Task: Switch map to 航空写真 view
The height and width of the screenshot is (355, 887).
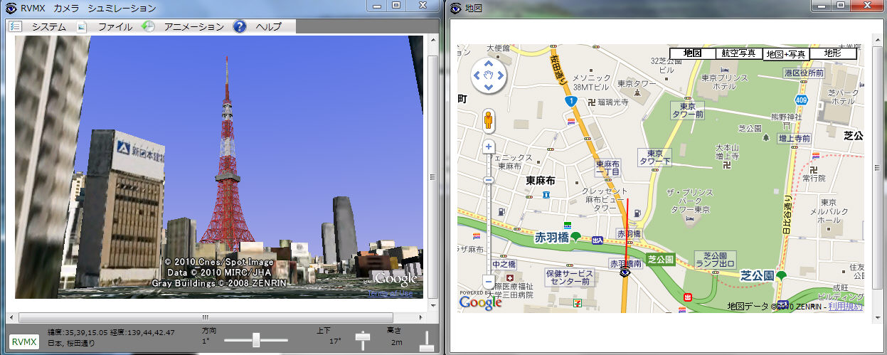Action: (738, 53)
